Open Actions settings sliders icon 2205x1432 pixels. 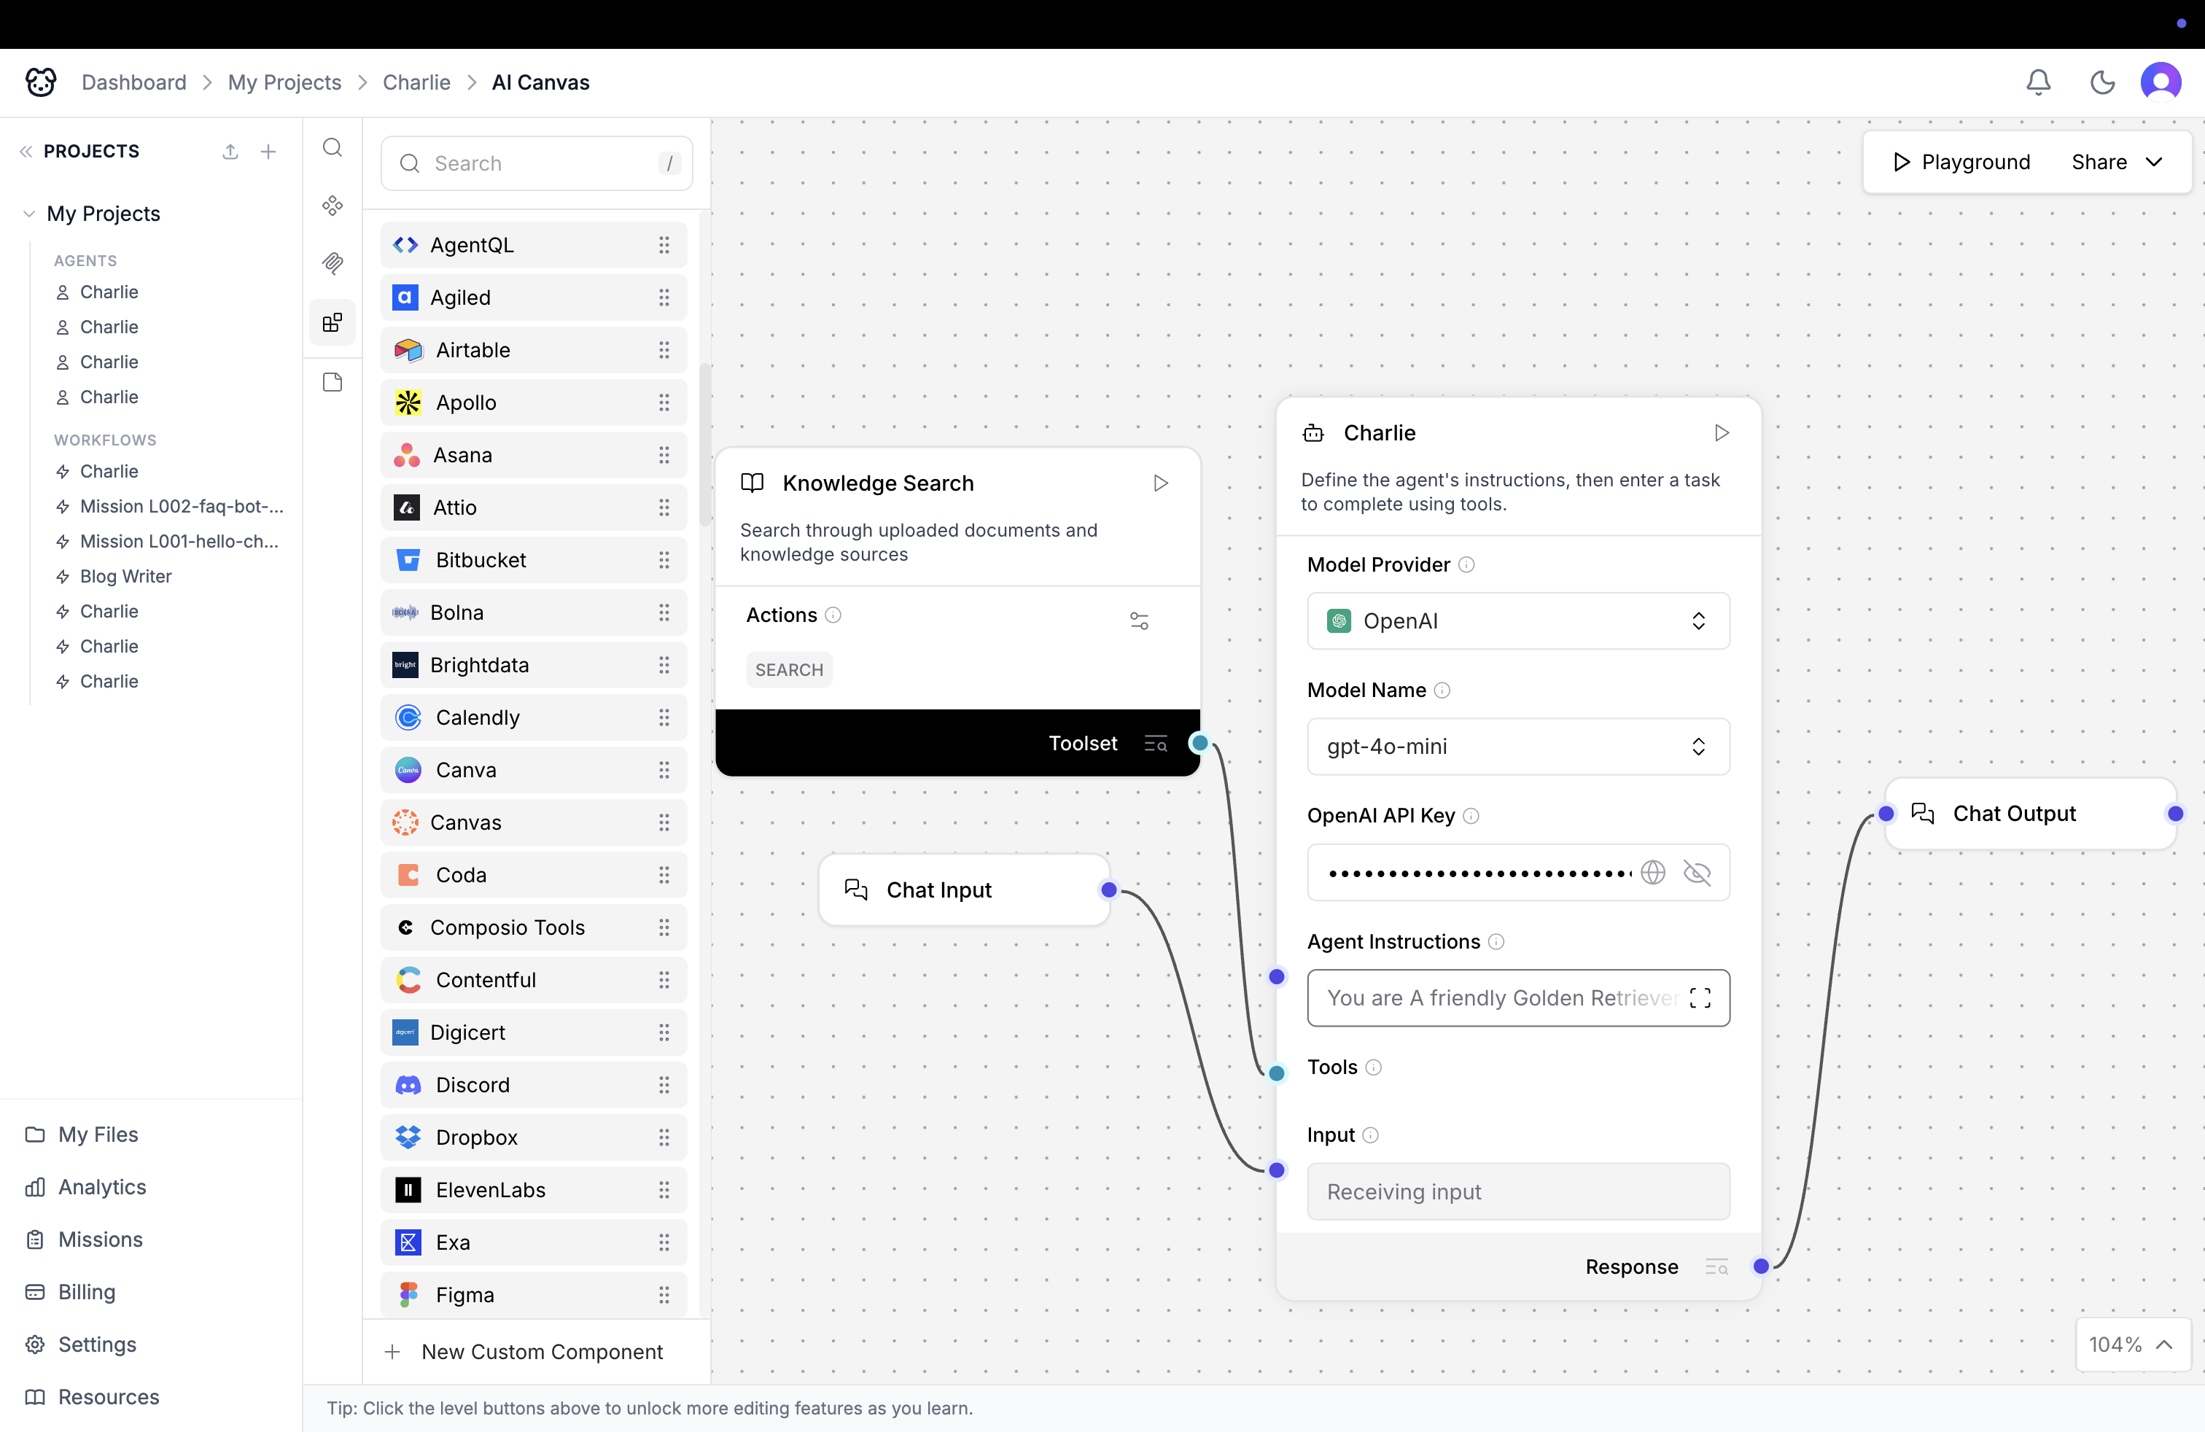(x=1139, y=620)
